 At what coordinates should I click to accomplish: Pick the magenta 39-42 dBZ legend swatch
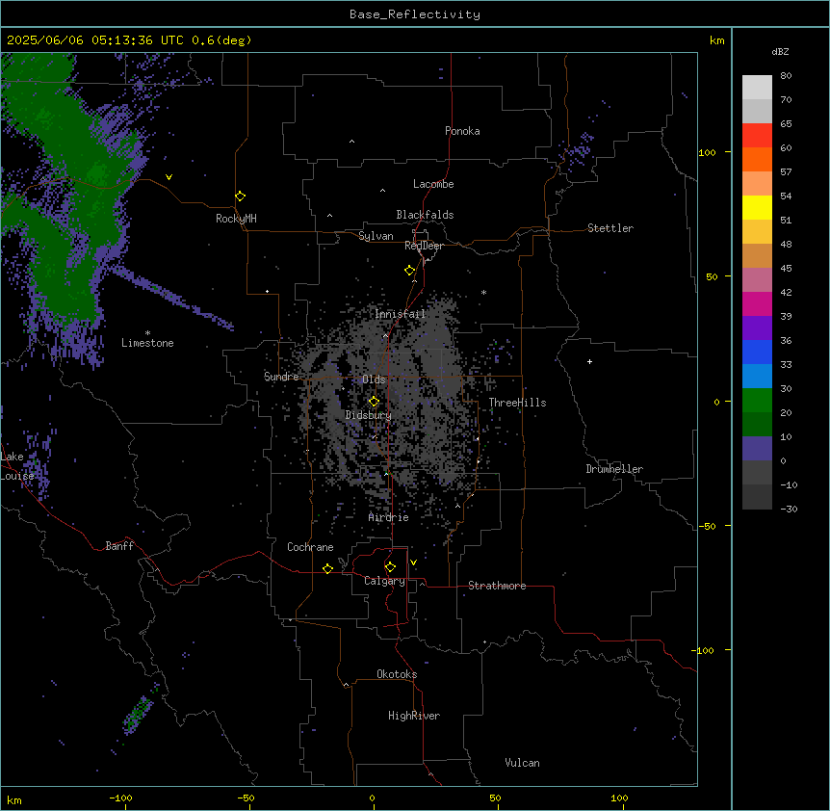click(757, 304)
